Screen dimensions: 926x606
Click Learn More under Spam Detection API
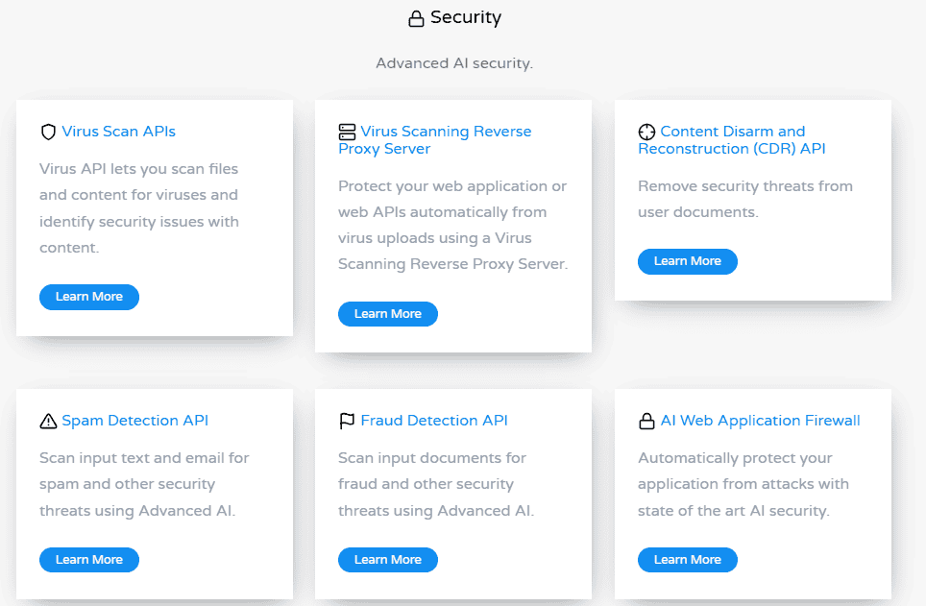pyautogui.click(x=88, y=559)
